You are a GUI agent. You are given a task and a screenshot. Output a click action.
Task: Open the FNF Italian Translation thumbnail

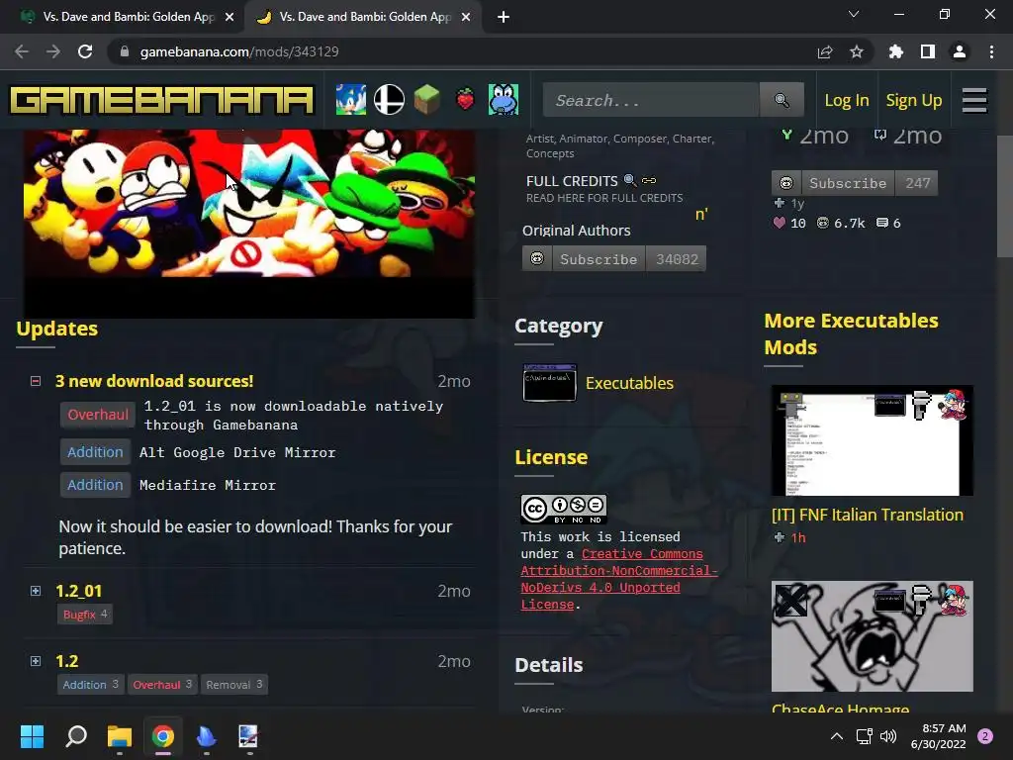[x=873, y=440]
